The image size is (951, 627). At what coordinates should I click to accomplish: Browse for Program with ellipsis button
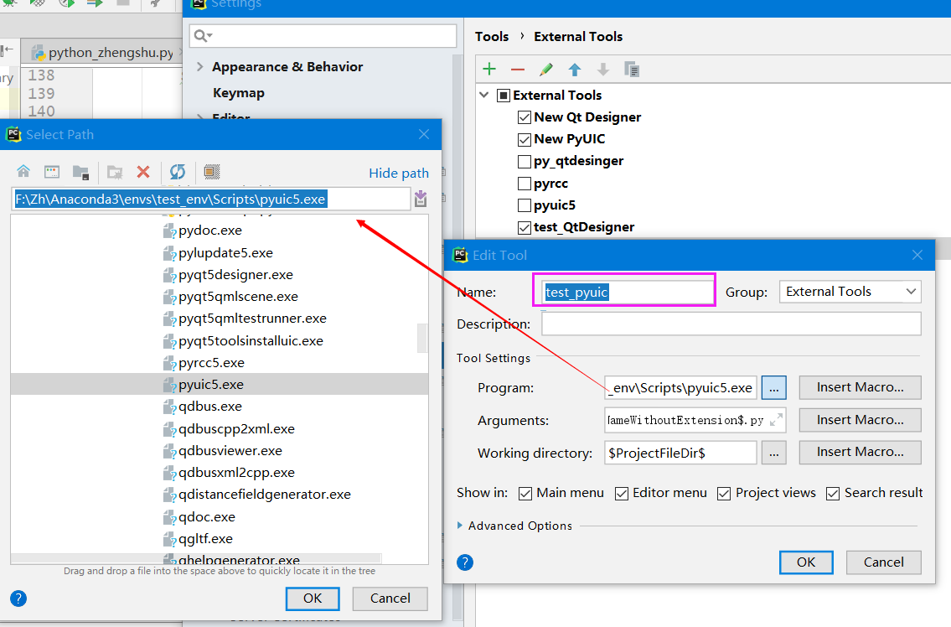774,387
